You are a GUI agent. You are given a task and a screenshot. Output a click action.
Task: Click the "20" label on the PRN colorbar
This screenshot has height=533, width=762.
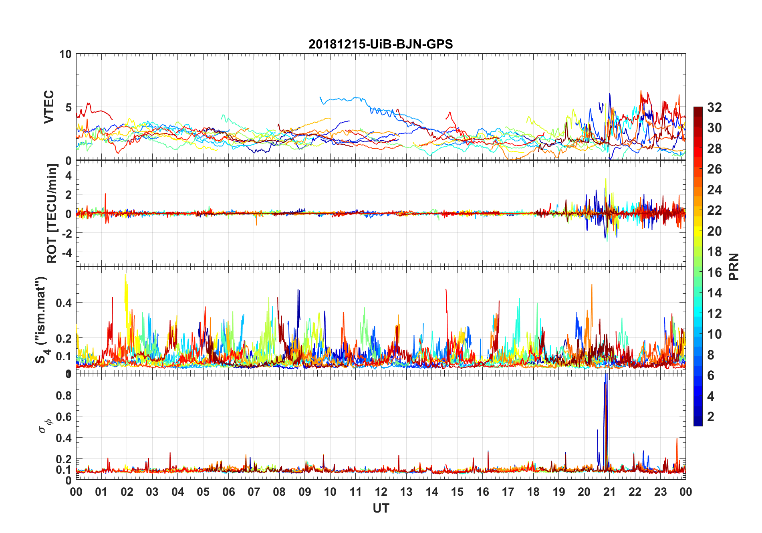(714, 231)
